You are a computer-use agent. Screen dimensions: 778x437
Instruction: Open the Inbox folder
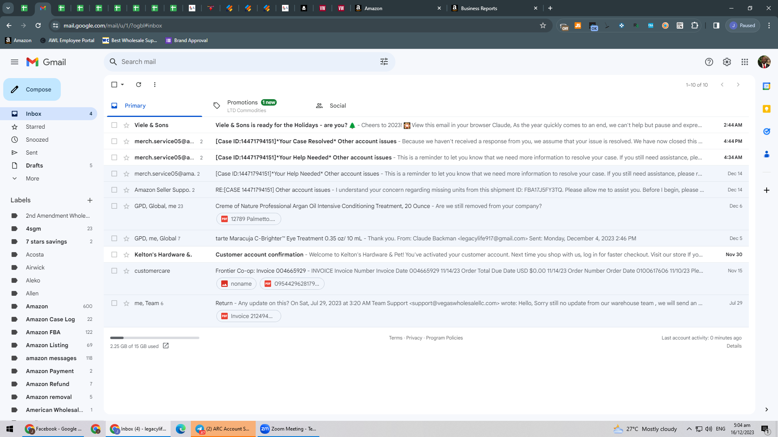pyautogui.click(x=49, y=114)
